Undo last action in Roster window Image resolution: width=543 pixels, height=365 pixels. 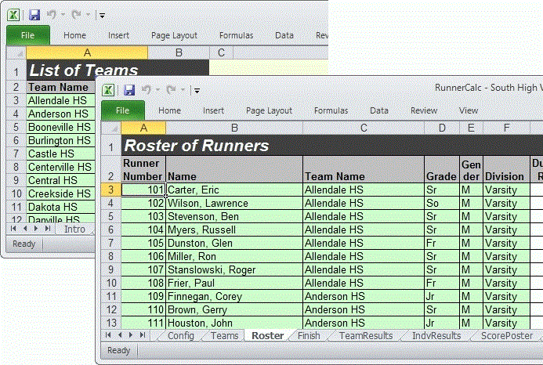coord(147,90)
